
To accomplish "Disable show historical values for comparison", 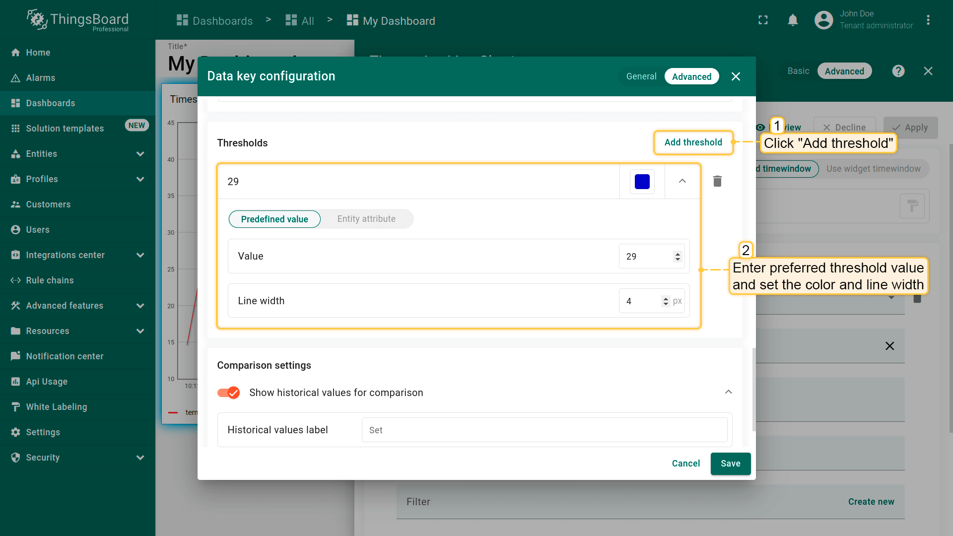I will 229,393.
